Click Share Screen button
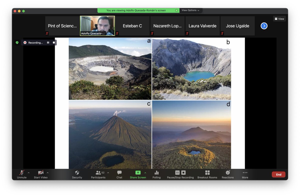 (x=138, y=174)
